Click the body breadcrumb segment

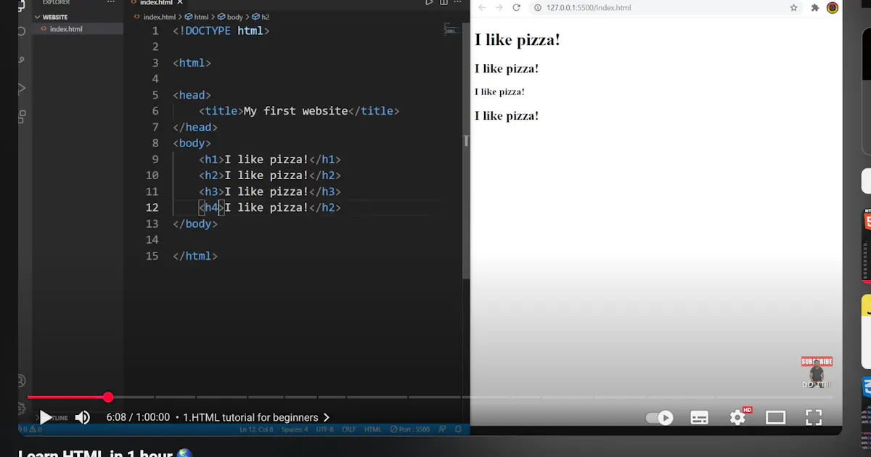231,17
